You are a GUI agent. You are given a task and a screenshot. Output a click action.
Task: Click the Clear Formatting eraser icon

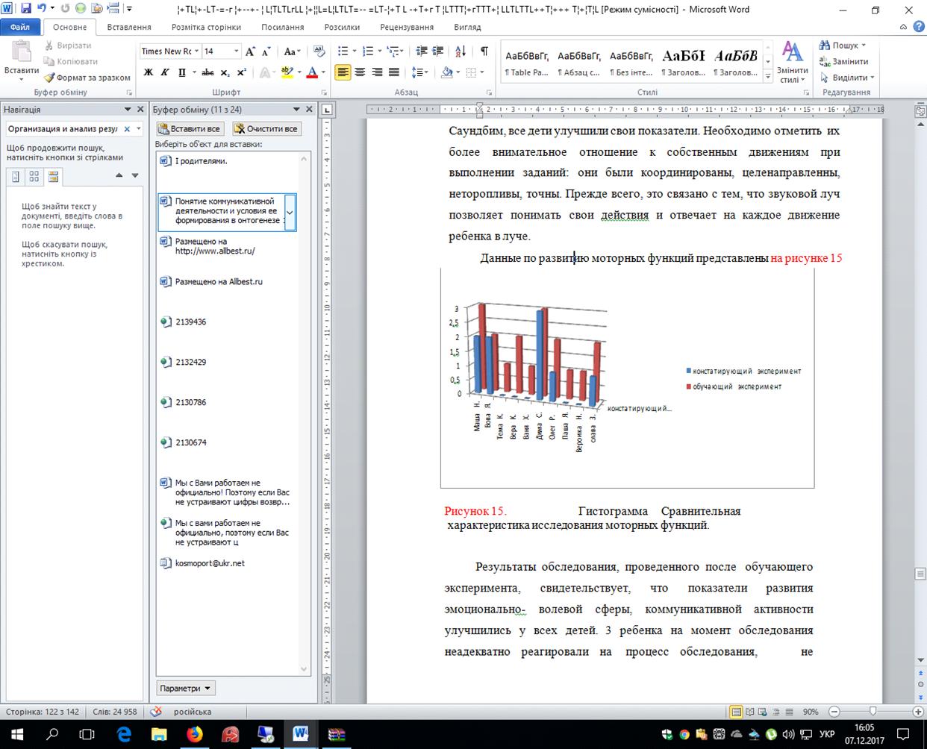click(x=319, y=51)
